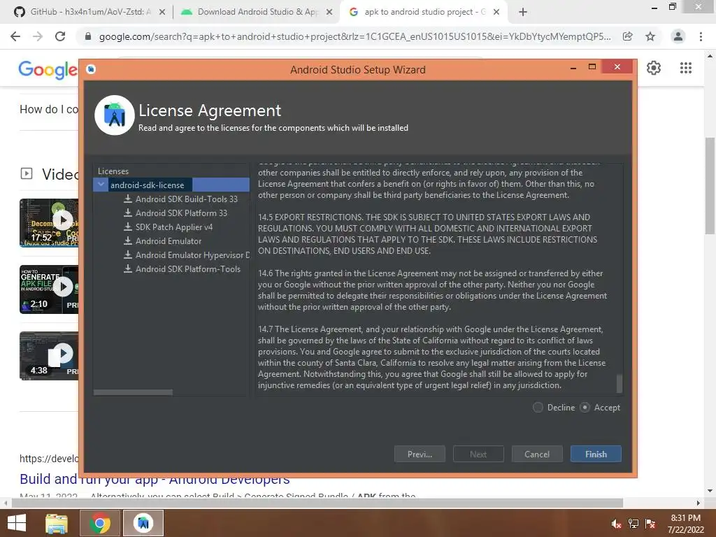The image size is (716, 537).
Task: Close the apk to android studio project tab
Action: pyautogui.click(x=496, y=13)
